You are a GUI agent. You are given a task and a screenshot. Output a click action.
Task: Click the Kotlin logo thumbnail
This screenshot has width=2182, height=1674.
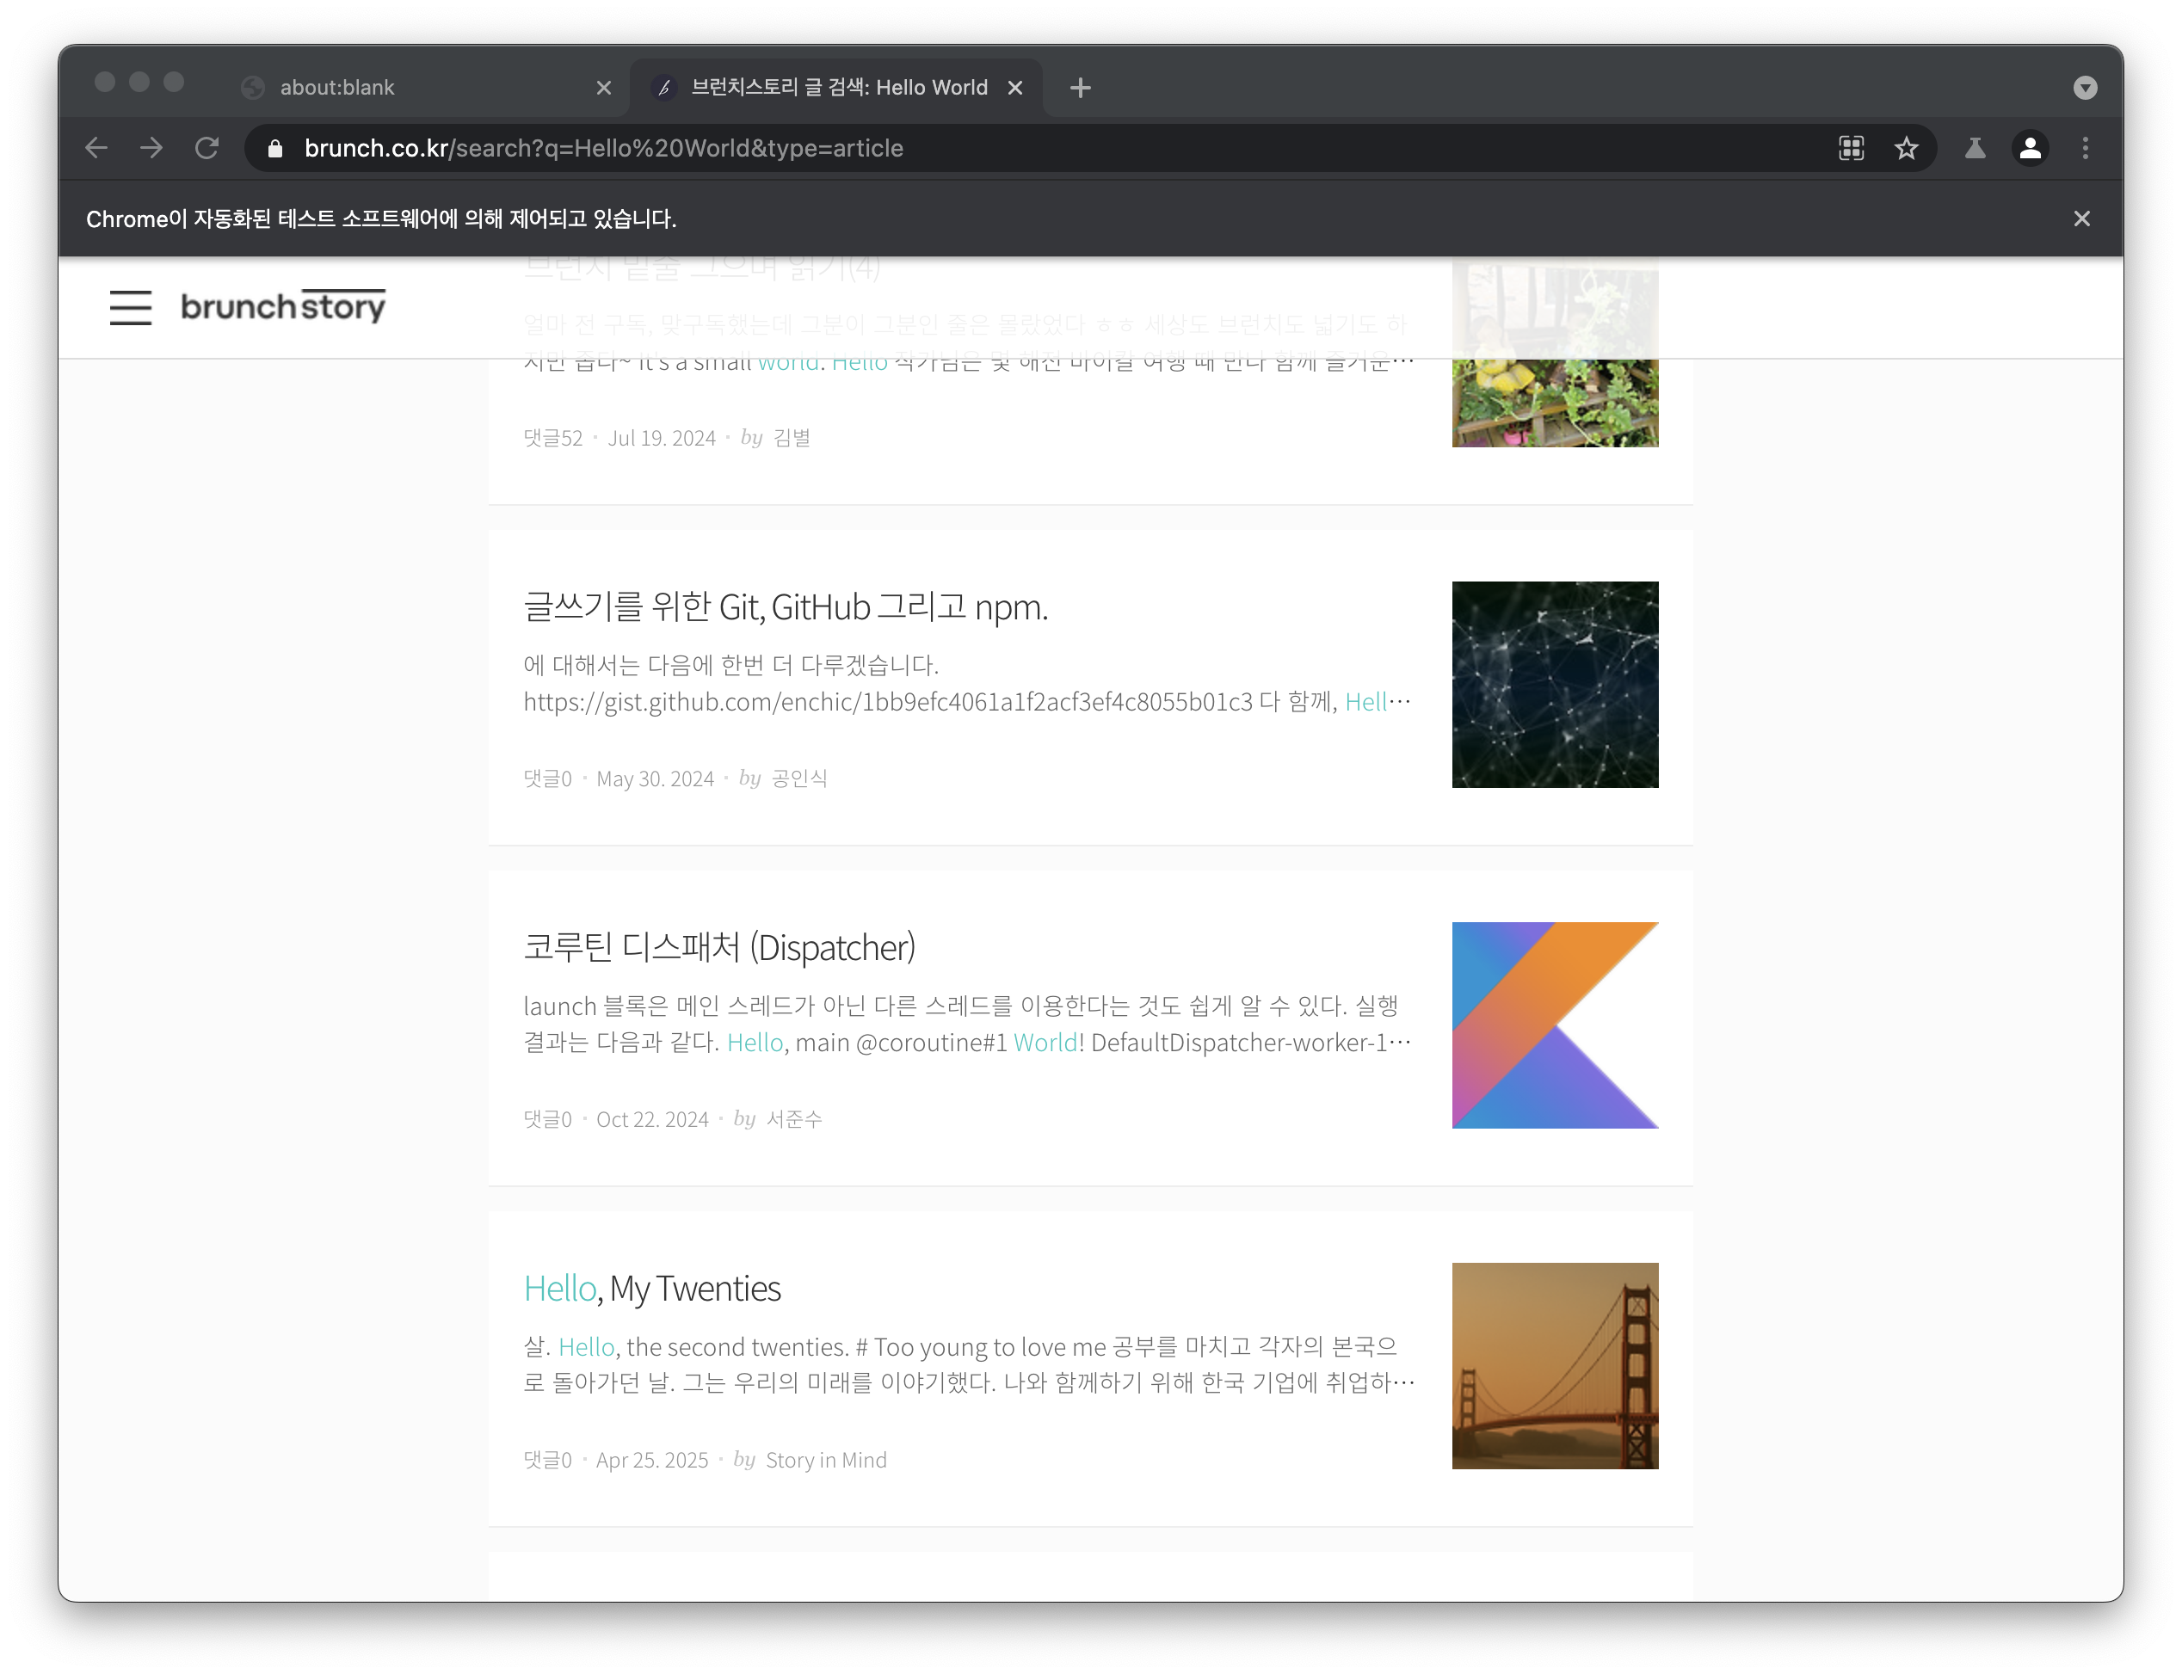(x=1554, y=1025)
